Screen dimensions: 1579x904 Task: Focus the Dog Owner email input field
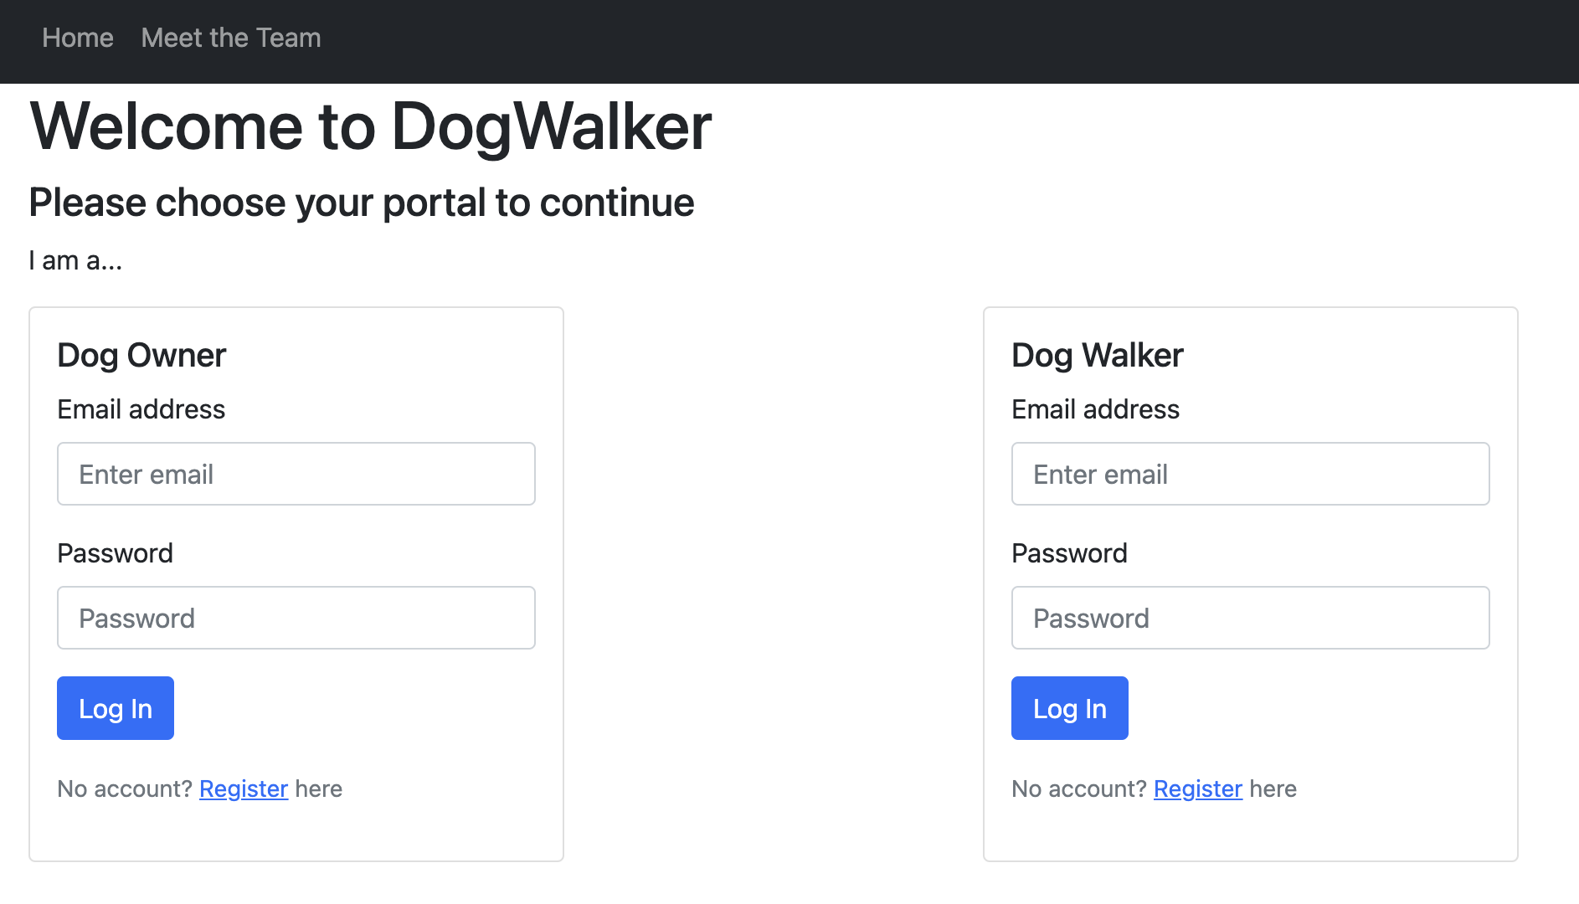click(296, 474)
